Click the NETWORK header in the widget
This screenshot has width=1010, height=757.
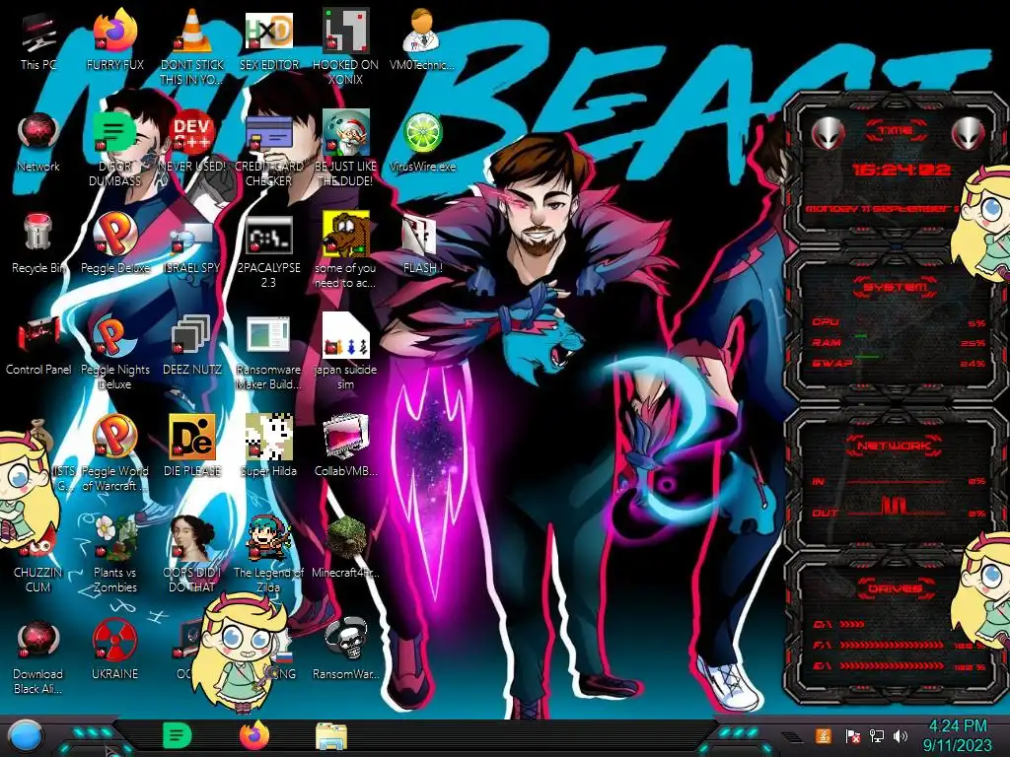(896, 446)
